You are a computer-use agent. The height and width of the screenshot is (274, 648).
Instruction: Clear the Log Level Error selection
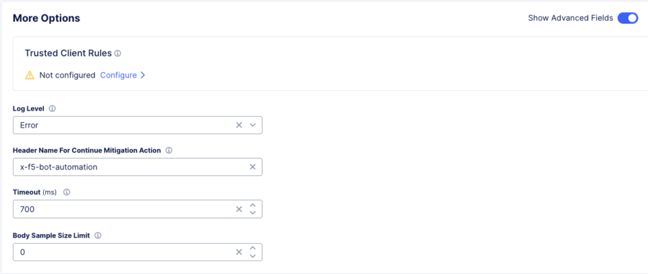point(239,126)
